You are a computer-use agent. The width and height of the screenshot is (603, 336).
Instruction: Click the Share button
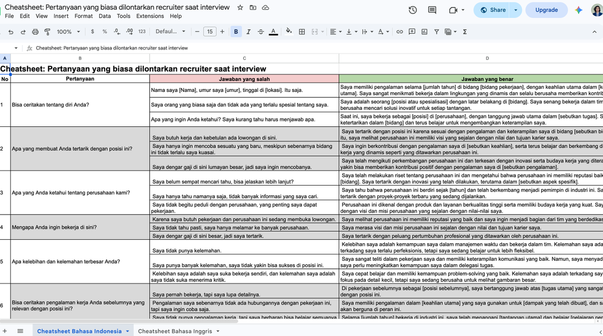tap(492, 10)
